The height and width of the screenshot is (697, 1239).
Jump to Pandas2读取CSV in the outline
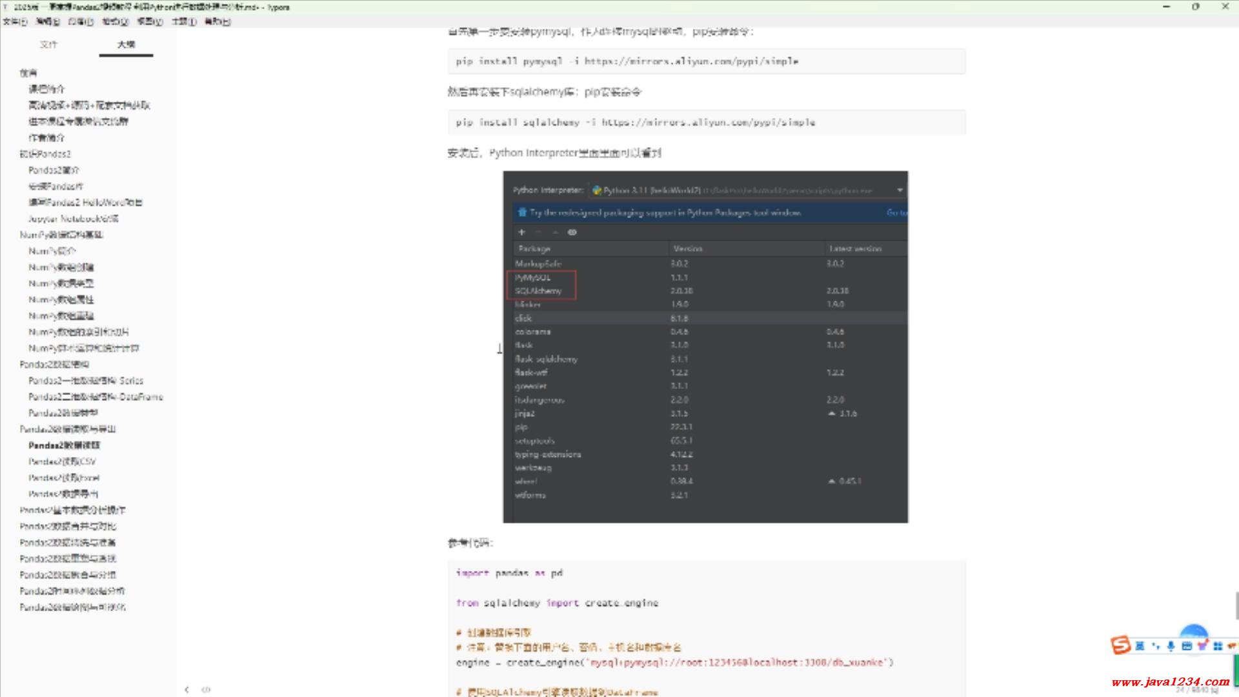point(62,461)
